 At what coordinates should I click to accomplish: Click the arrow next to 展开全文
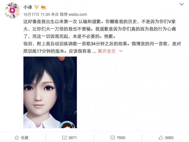[121, 51]
